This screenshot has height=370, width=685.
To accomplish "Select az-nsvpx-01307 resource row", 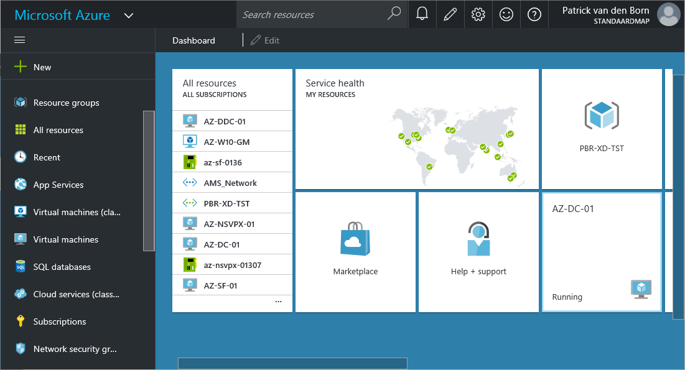I will point(233,265).
